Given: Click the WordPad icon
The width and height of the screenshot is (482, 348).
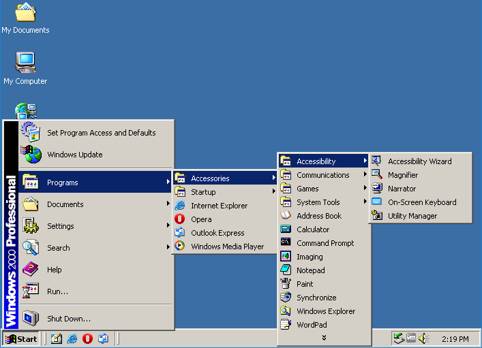Looking at the screenshot, I should pos(286,324).
